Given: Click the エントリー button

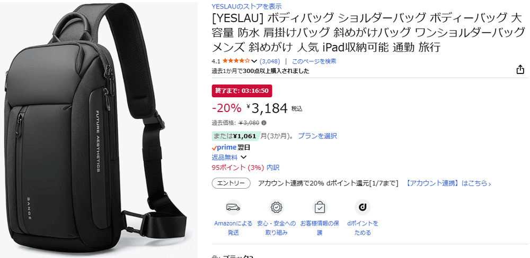Looking at the screenshot, I should pos(231,183).
